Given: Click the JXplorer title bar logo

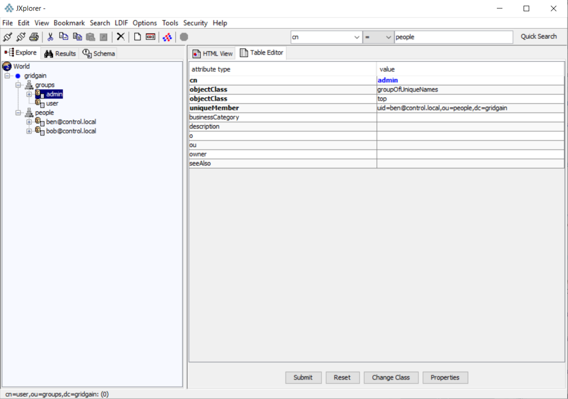Looking at the screenshot, I should [9, 8].
